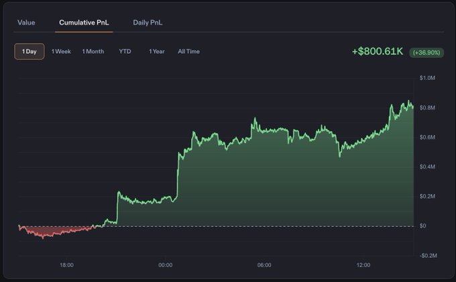
Task: Click the $0.4M y-axis label
Action: coord(427,167)
